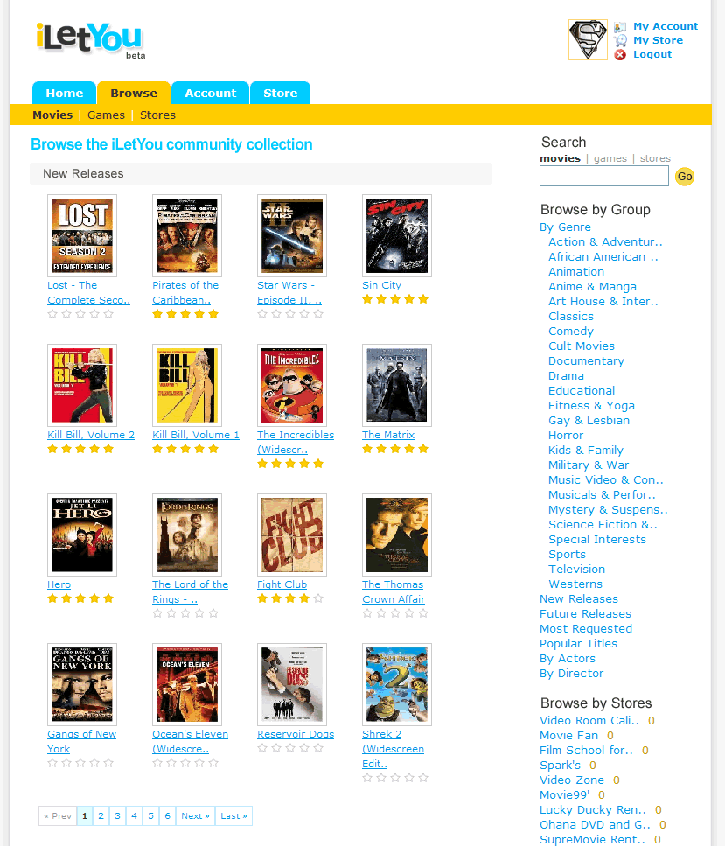Switch to the Account tab

(211, 93)
